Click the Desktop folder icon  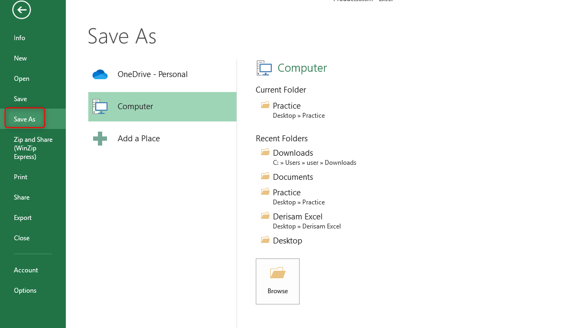coord(265,240)
